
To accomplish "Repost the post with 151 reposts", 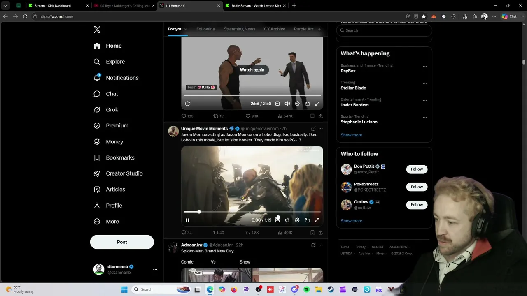I will coord(219,116).
